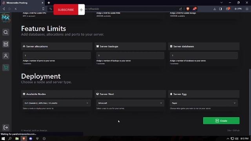Click the Server Nest label
Viewport: 251px width, 141px height.
[107, 94]
